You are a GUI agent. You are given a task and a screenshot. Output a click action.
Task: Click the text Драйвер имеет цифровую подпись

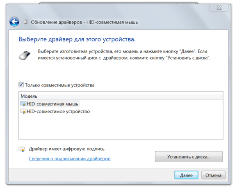tap(67, 149)
